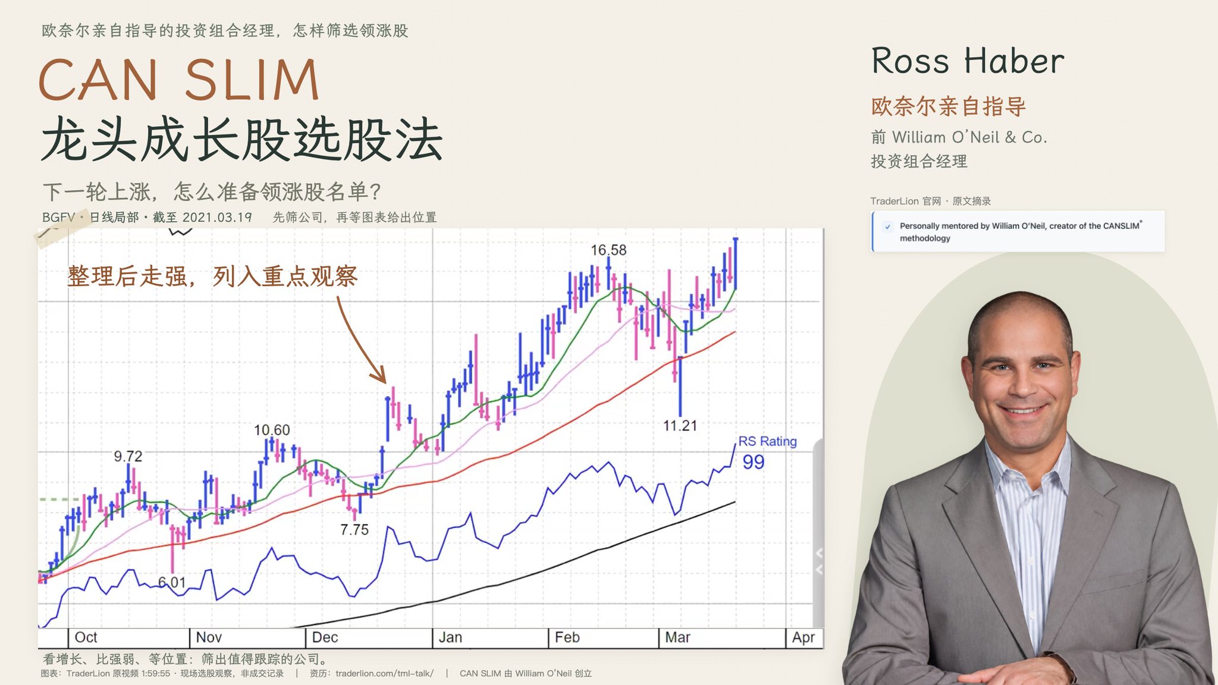Screen dimensions: 1218x685
Task: Click the 'Feb' month marker on the axis
Action: click(567, 637)
